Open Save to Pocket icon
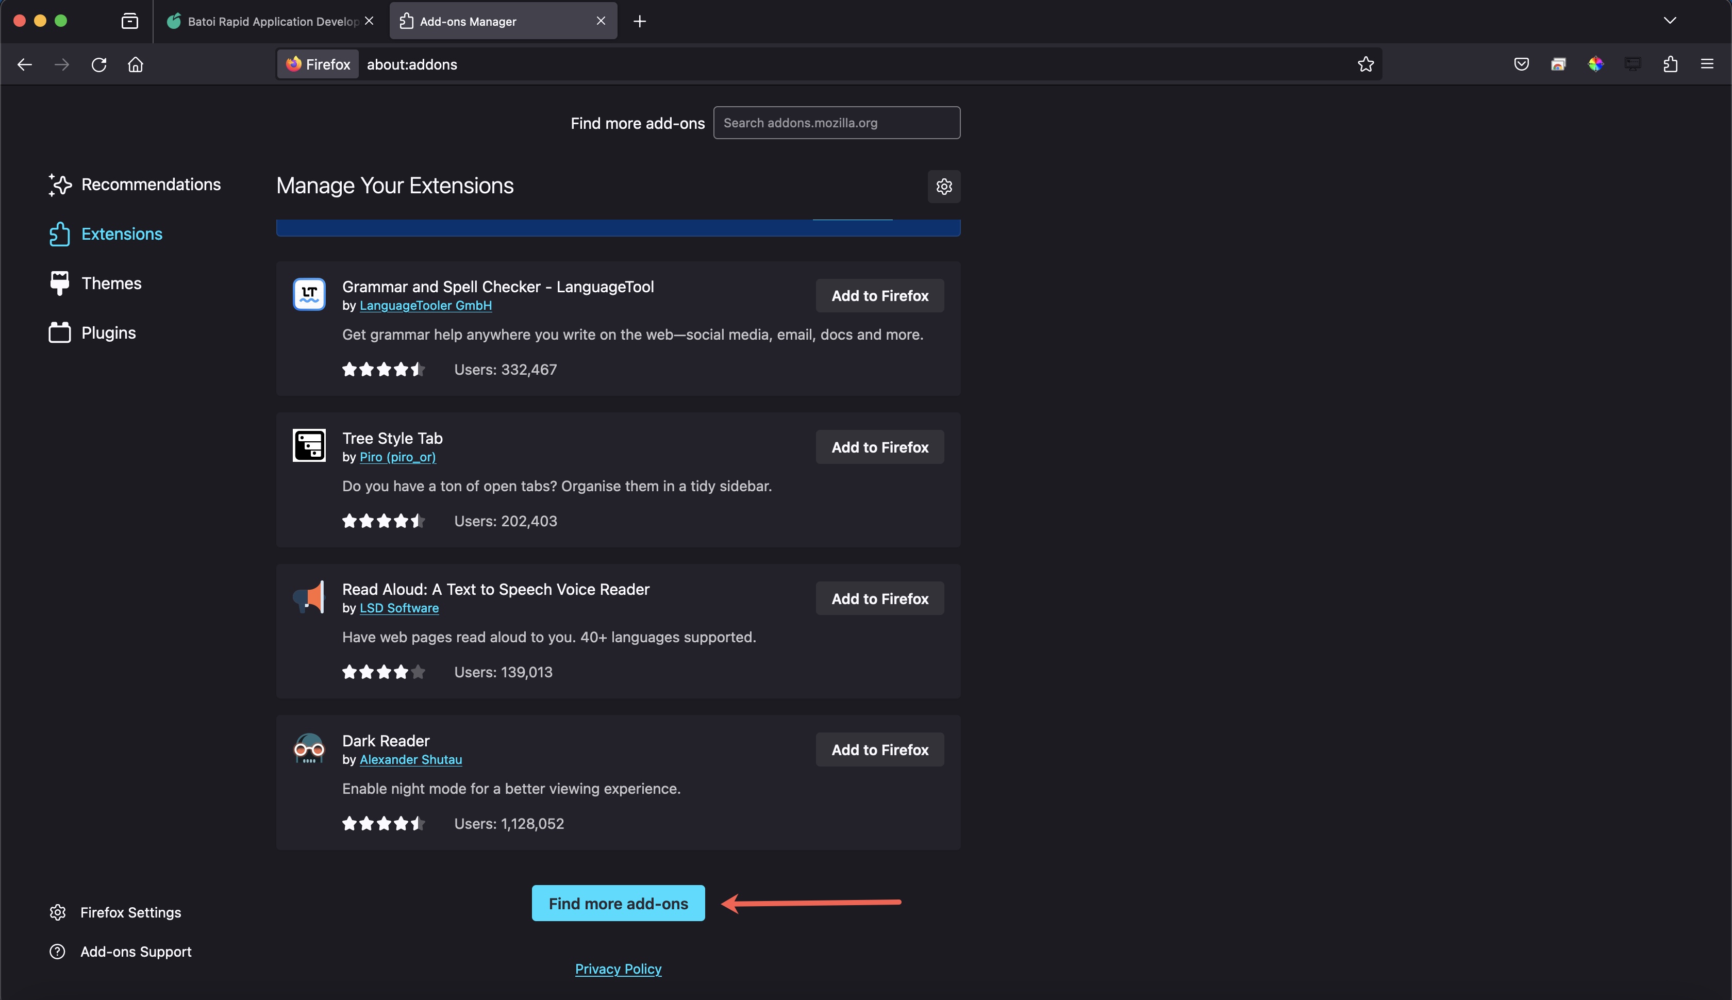The image size is (1732, 1000). click(1521, 64)
